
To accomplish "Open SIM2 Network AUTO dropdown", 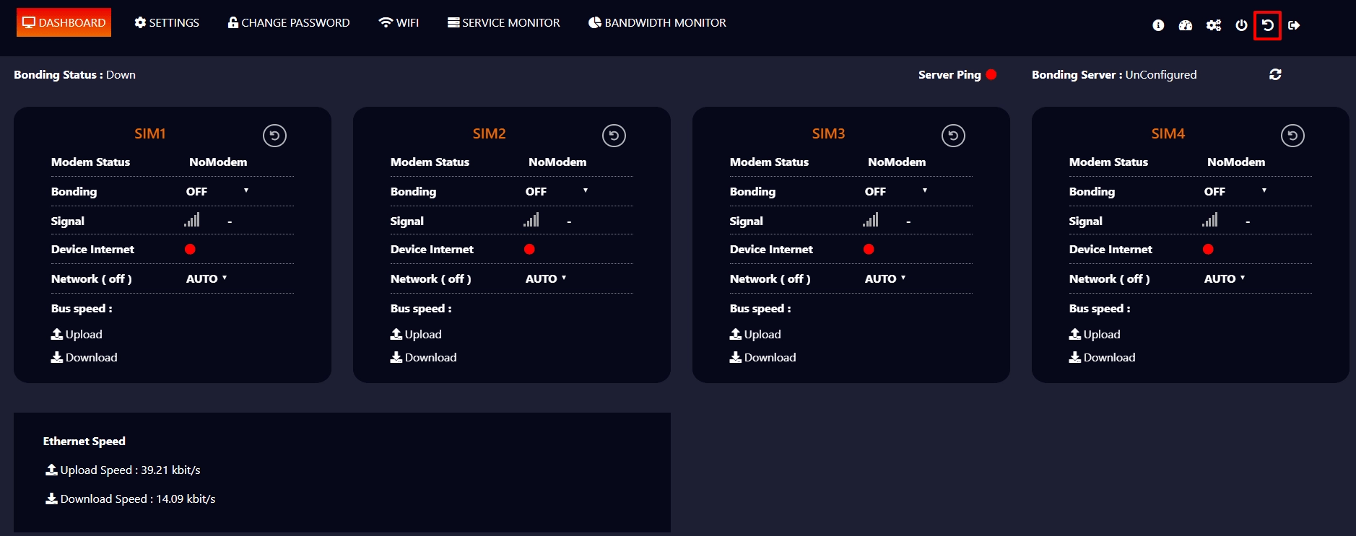I will click(x=546, y=278).
